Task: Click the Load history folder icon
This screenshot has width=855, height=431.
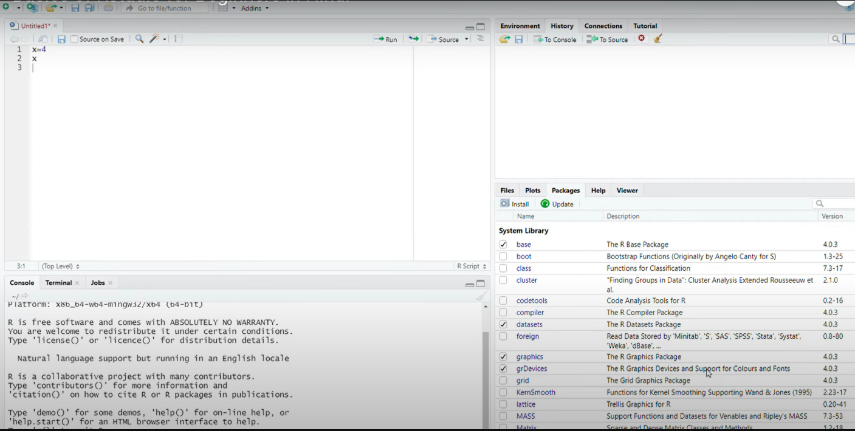Action: 504,39
